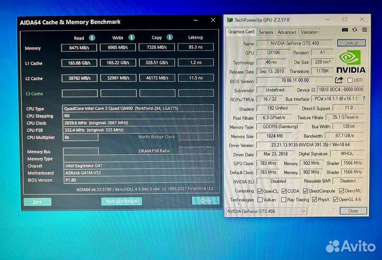This screenshot has height=260, width=382.
Task: Switch to the Sensors tab
Action: (x=266, y=32)
